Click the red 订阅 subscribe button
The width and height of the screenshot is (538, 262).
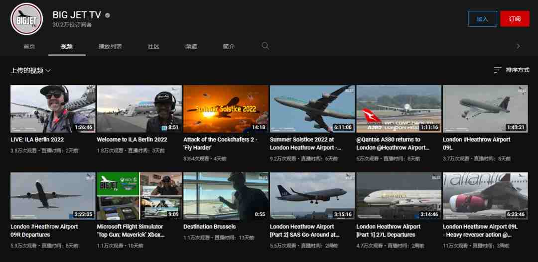515,19
